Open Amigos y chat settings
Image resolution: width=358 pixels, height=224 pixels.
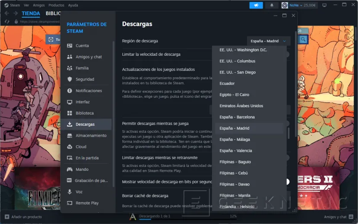[x=86, y=57]
